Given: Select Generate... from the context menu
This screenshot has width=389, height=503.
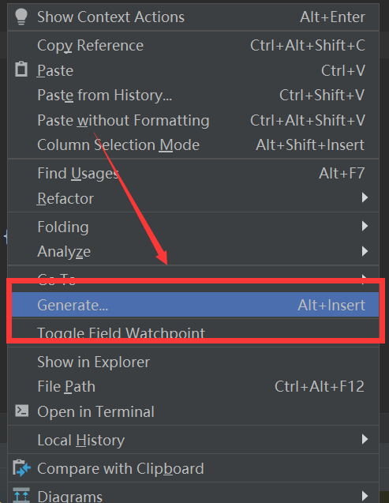Looking at the screenshot, I should [195, 305].
